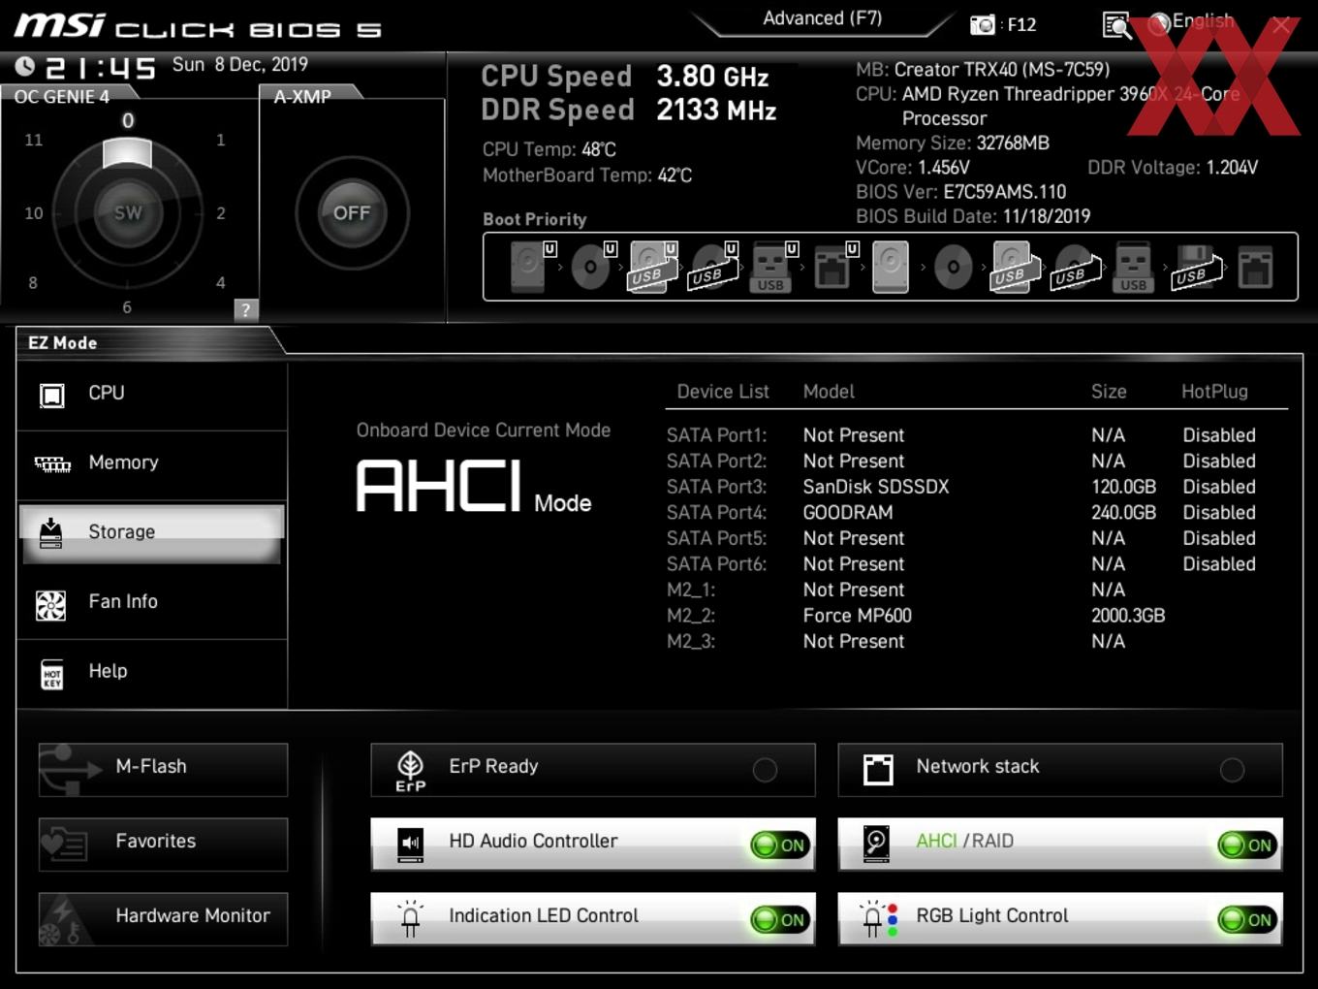Select the legacy CD/DVD boot device icon
The height and width of the screenshot is (989, 1318).
pyautogui.click(x=953, y=268)
